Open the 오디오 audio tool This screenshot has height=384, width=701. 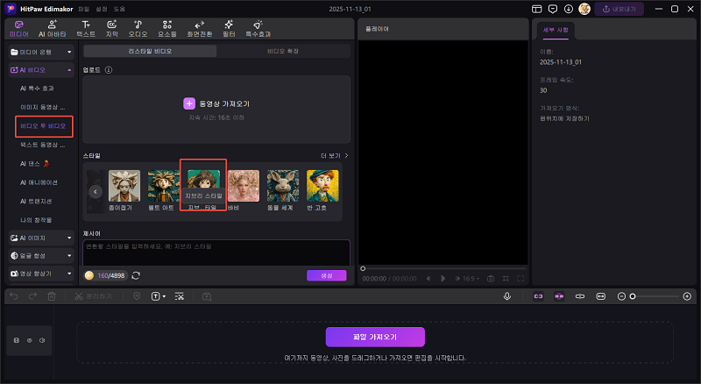[138, 29]
